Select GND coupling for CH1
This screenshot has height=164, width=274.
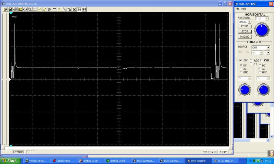[241, 72]
